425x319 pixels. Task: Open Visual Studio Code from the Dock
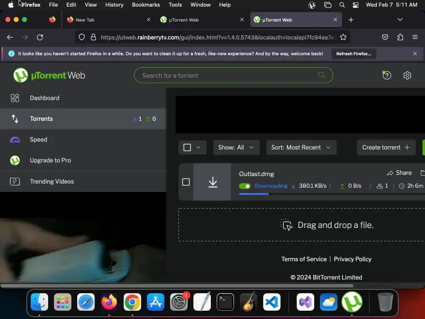coord(271,302)
